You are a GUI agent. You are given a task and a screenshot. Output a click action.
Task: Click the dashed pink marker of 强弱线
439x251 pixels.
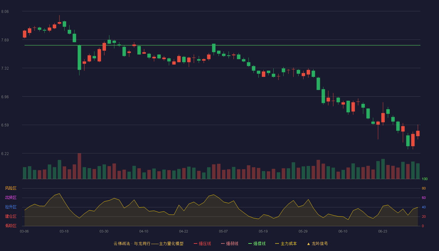click(223, 244)
